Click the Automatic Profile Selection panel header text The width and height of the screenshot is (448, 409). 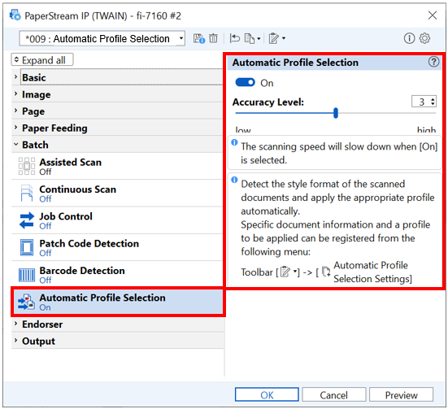(x=295, y=62)
